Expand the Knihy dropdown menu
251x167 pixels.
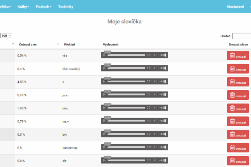point(23,7)
